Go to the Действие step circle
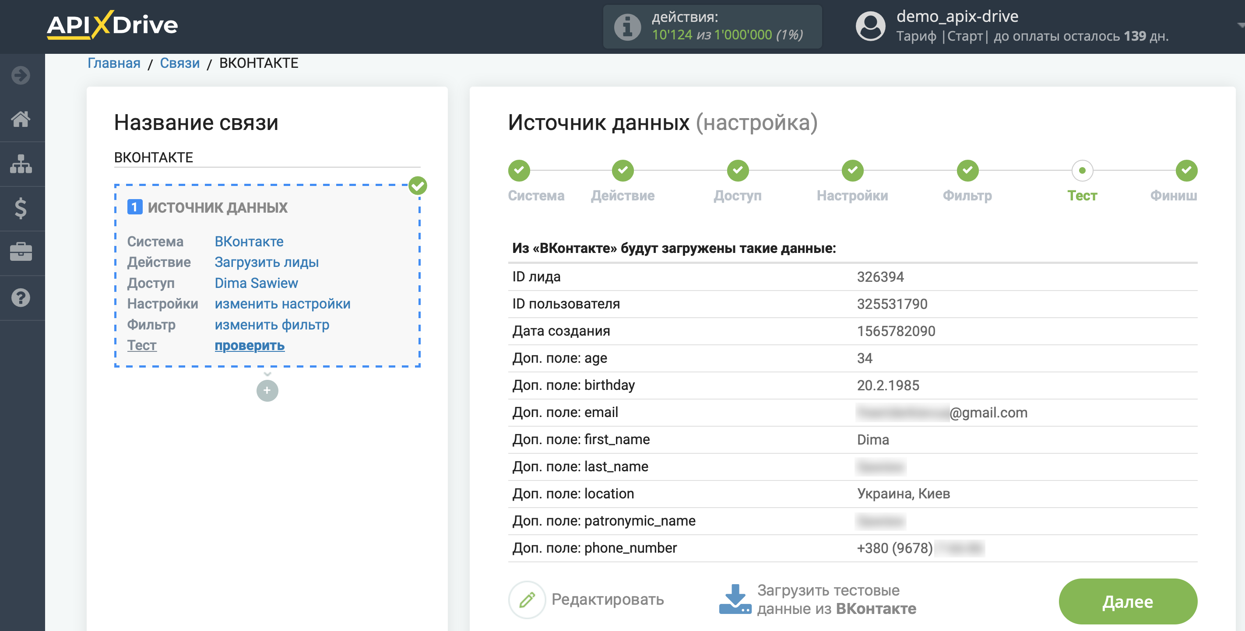Screen dimensions: 1245x631 click(622, 171)
